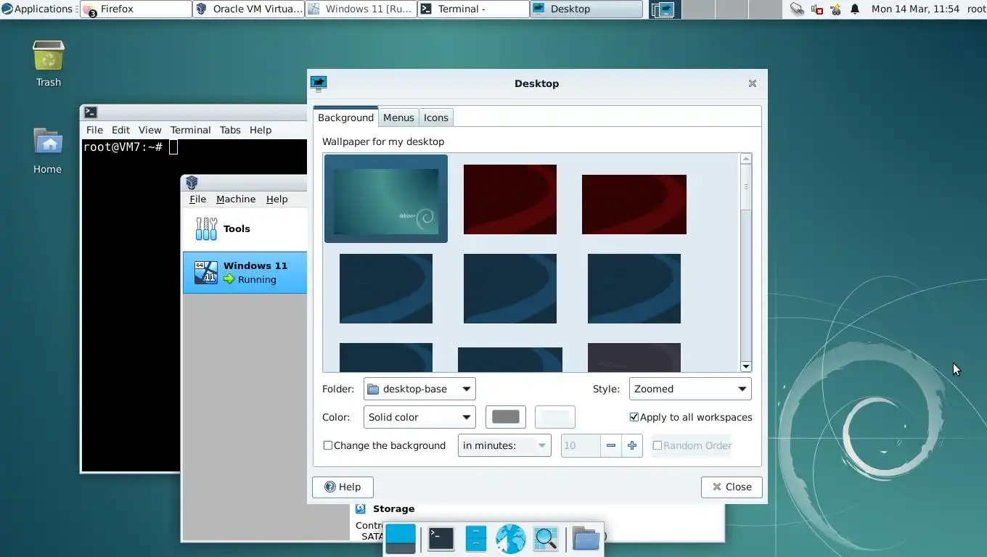The image size is (987, 557).
Task: Close the Desktop settings dialog window
Action: pos(753,83)
